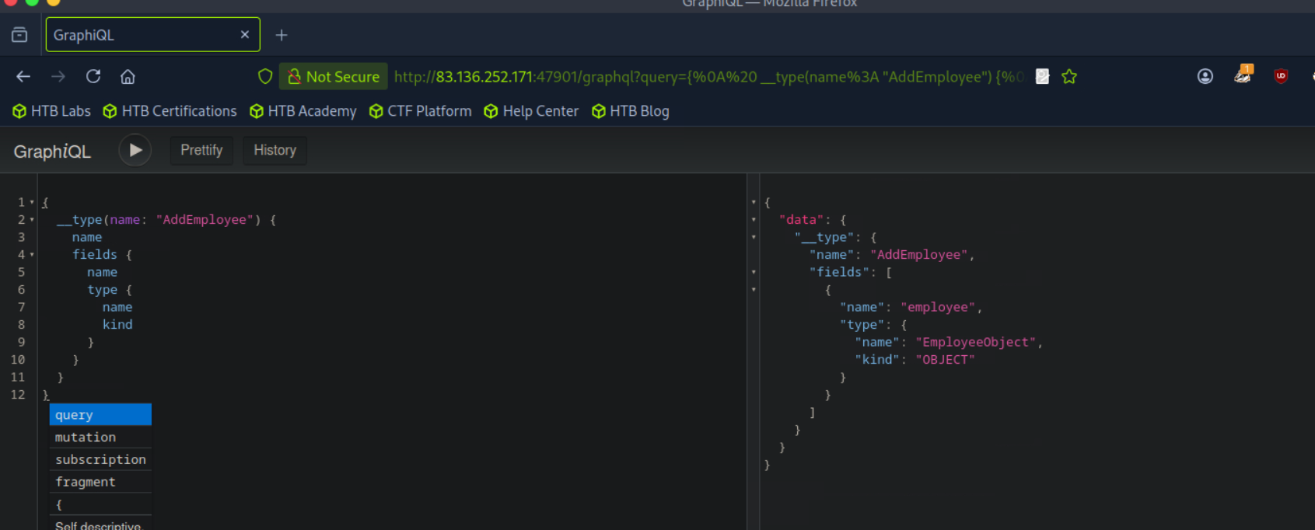Viewport: 1315px width, 530px height.
Task: Open the Firefox home page
Action: 128,76
